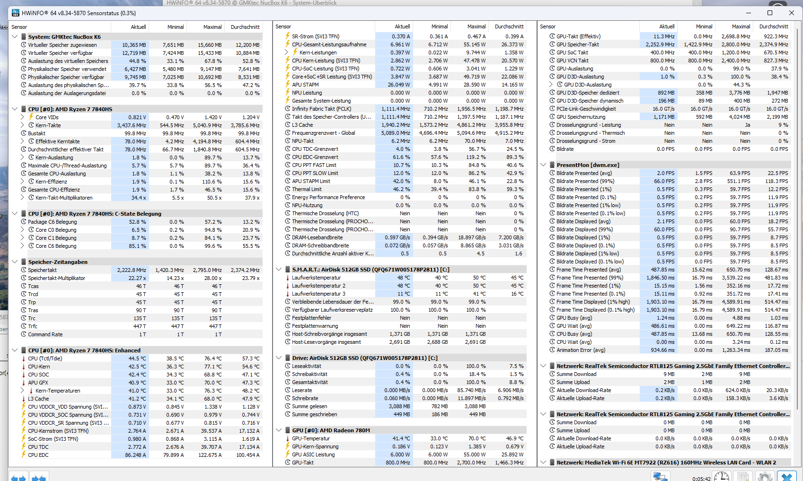Click the clock reset timer icon

pos(722,476)
